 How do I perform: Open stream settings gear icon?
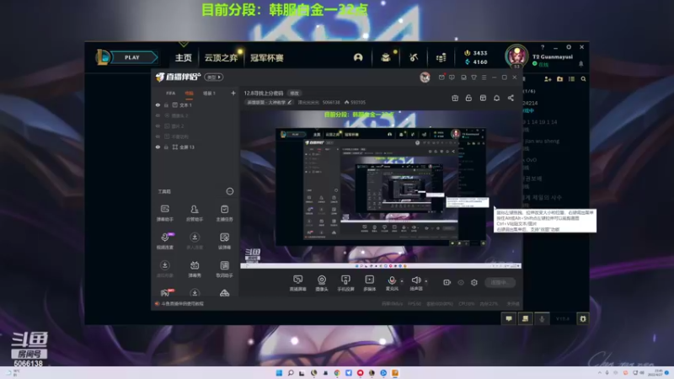474,282
